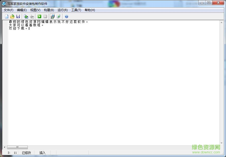Image resolution: width=226 pixels, height=157 pixels.
Task: Click the text line 欢迎下载。
Action: coord(18,28)
